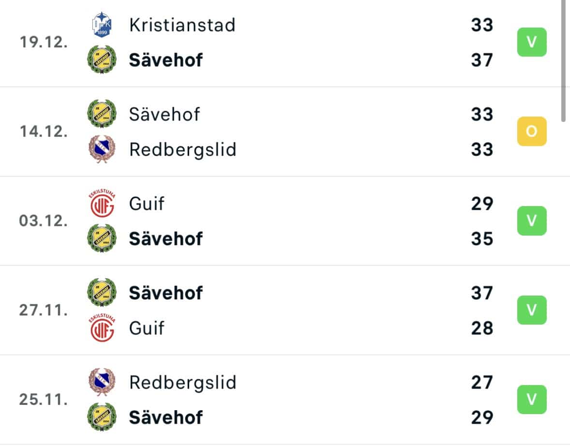Open Guif team name in 03.12. match

pos(147,204)
